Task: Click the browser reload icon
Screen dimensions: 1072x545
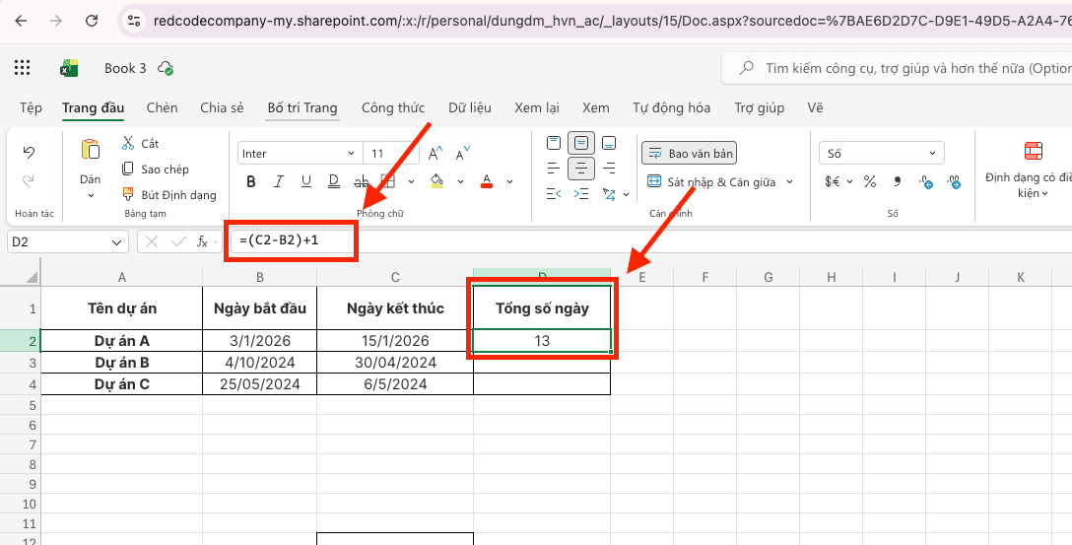Action: point(92,21)
